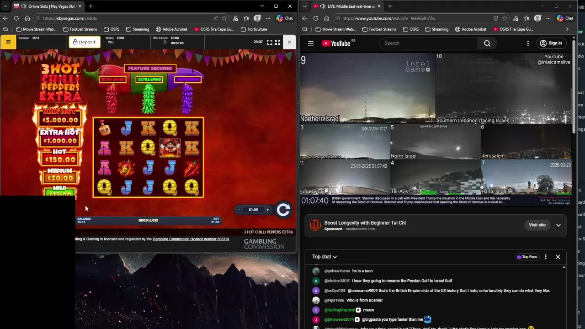
Task: Open the OSRS Fire Cape Gu... bookmark in the YouTube window
Action: (513, 29)
